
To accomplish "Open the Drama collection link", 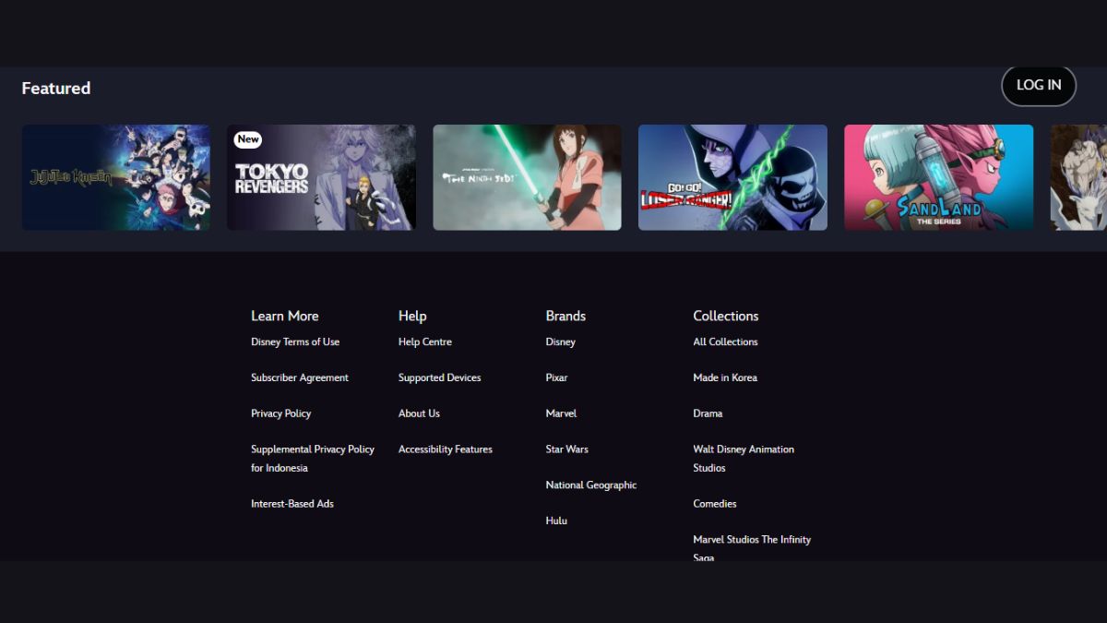I will pyautogui.click(x=708, y=413).
